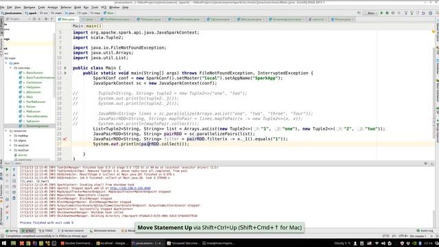Open the VCS menu
The width and height of the screenshot is (439, 247).
point(104,8)
